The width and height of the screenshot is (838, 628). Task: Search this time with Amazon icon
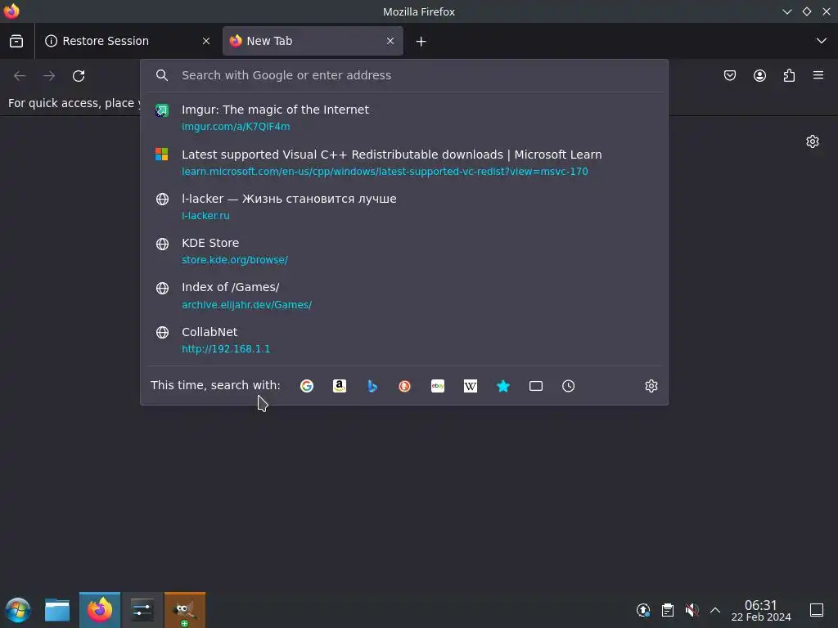coord(340,386)
